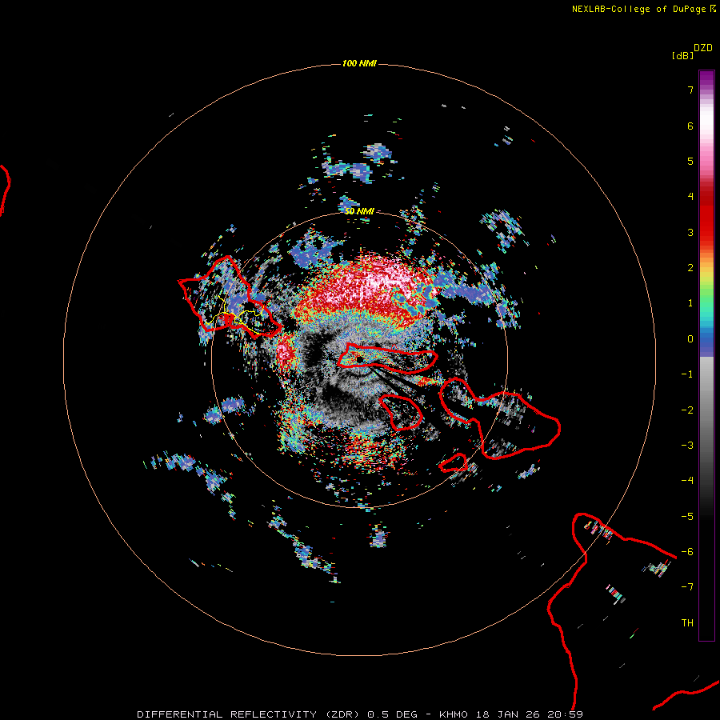Click the 6 dB scale label

pos(690,126)
